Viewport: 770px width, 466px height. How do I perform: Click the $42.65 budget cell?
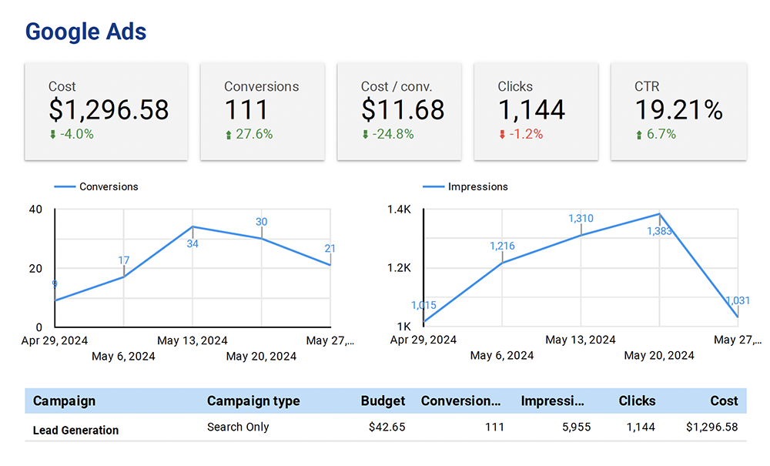coord(387,427)
